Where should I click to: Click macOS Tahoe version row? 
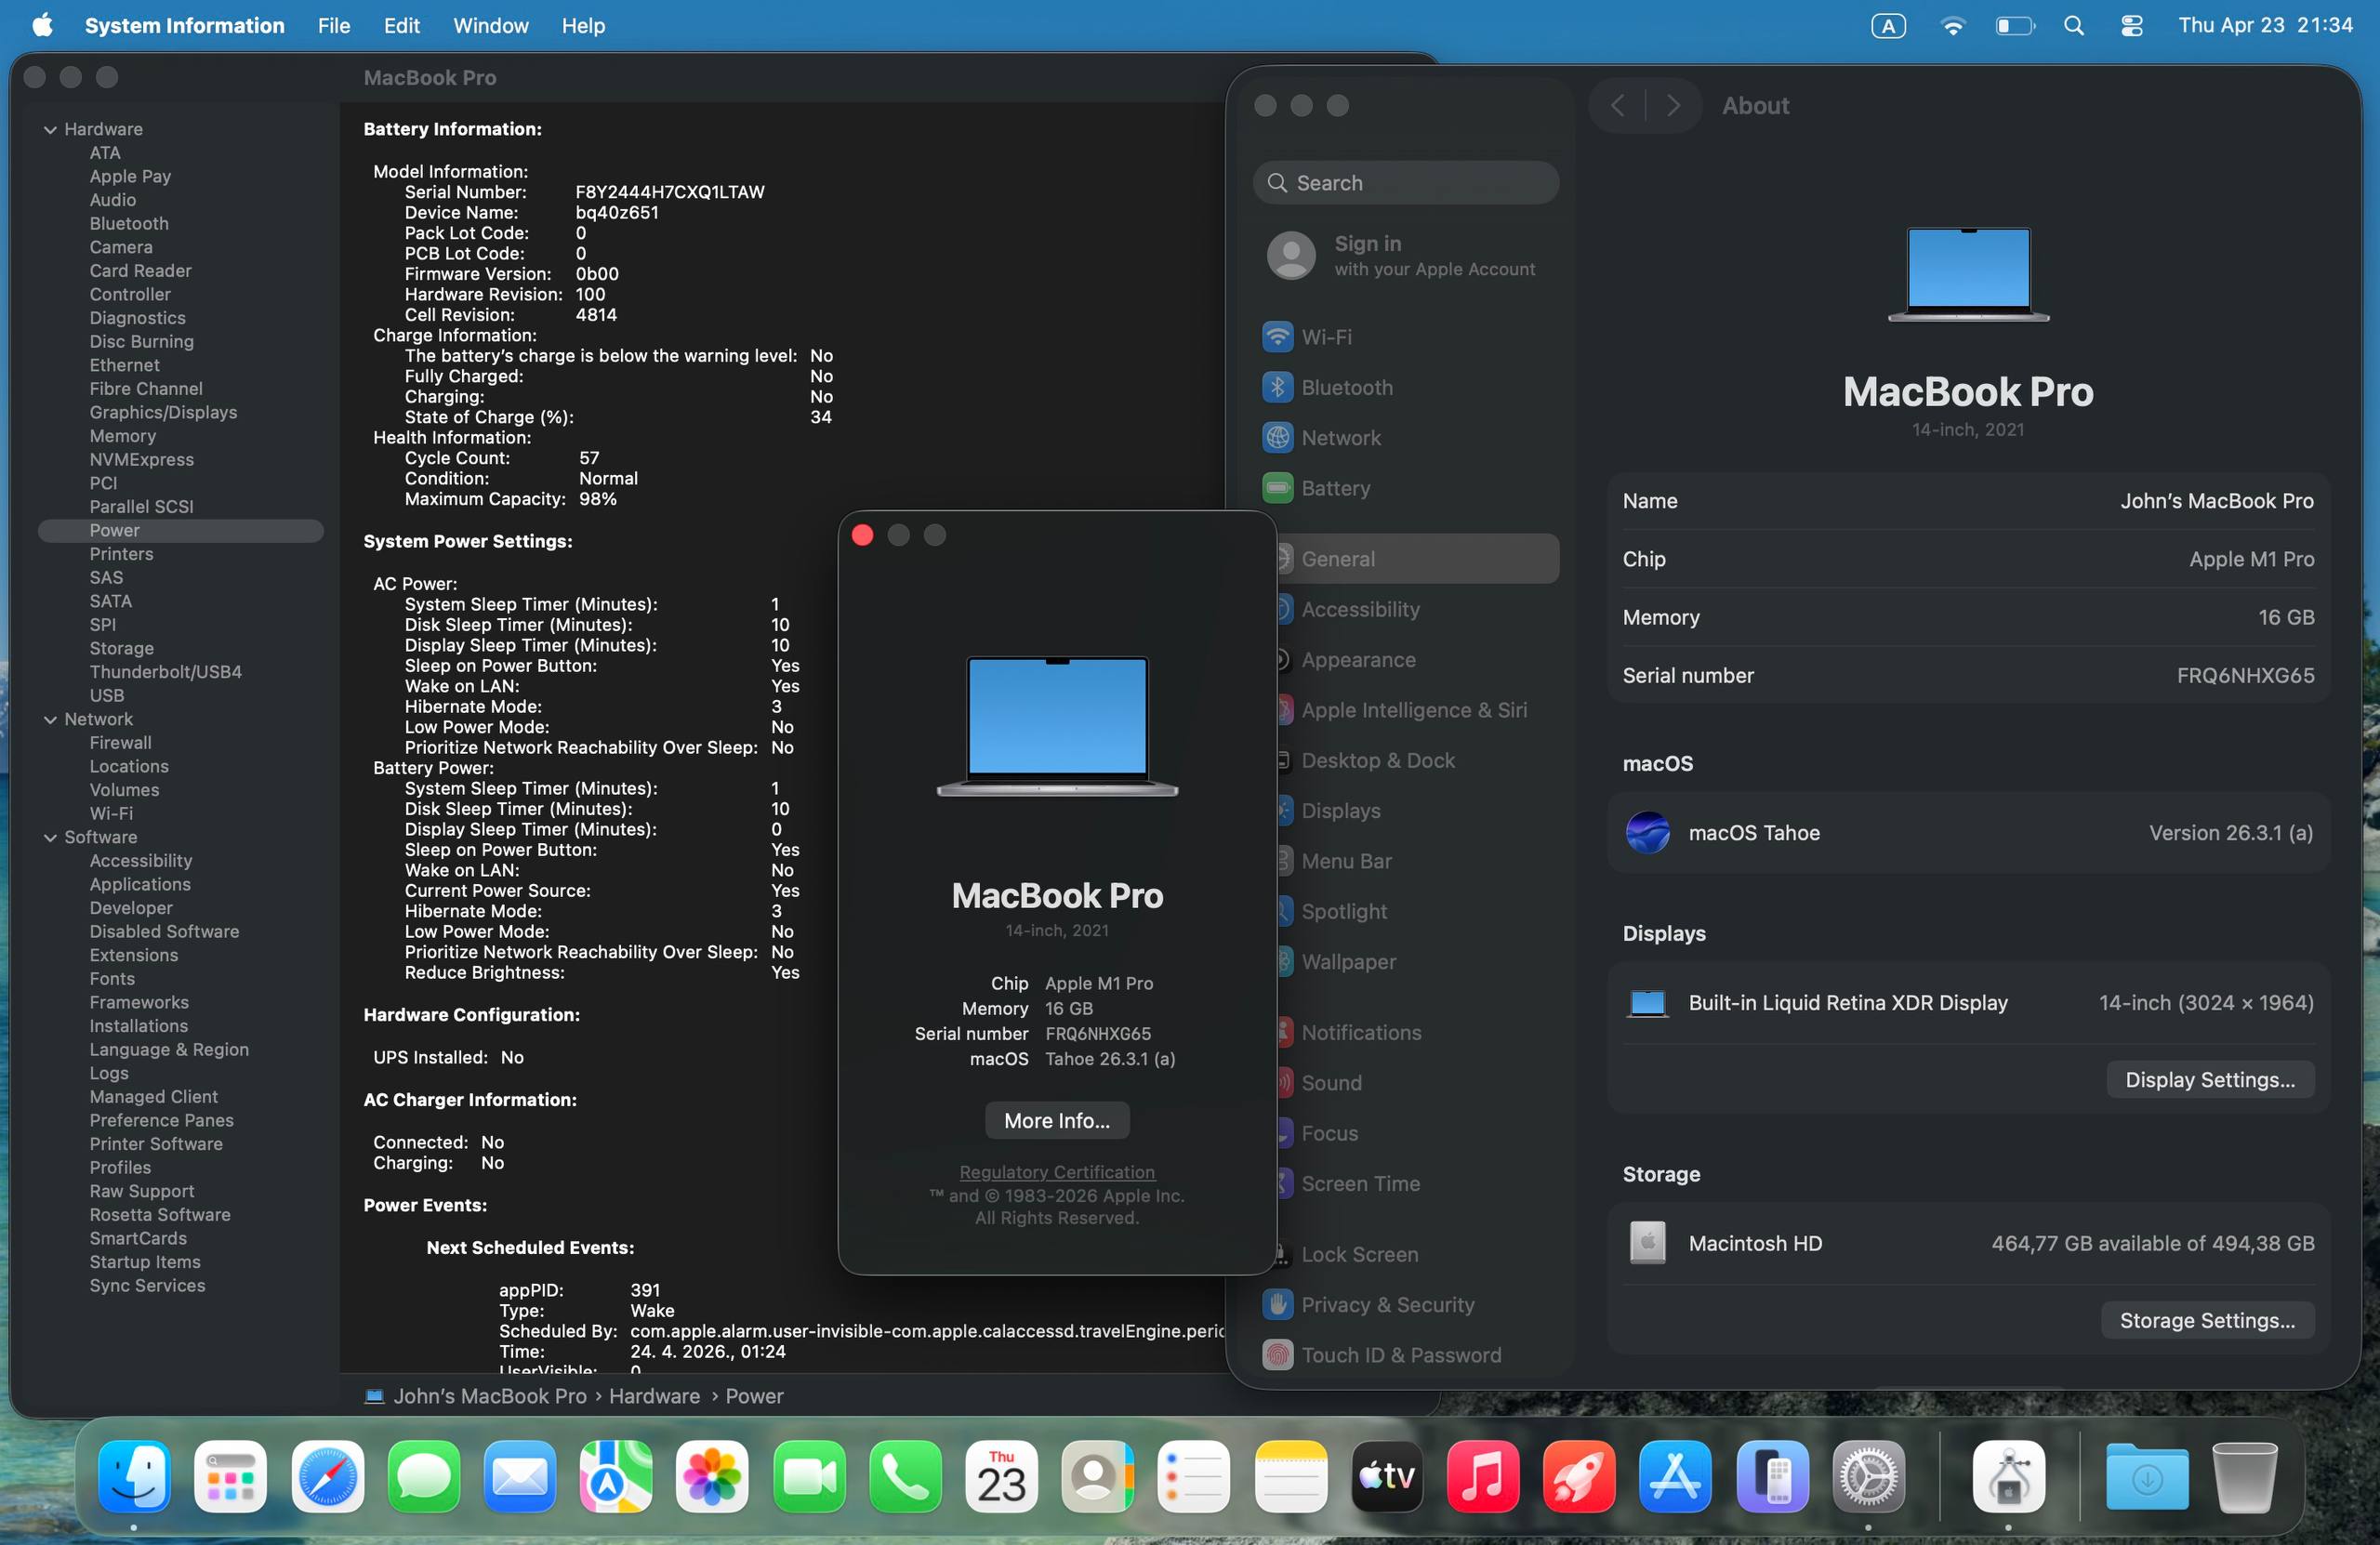tap(1968, 832)
